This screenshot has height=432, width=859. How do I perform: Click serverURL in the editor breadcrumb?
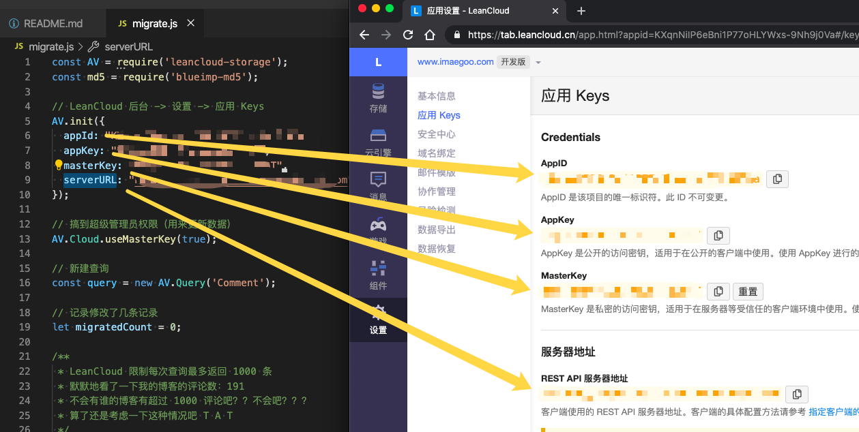pos(128,46)
